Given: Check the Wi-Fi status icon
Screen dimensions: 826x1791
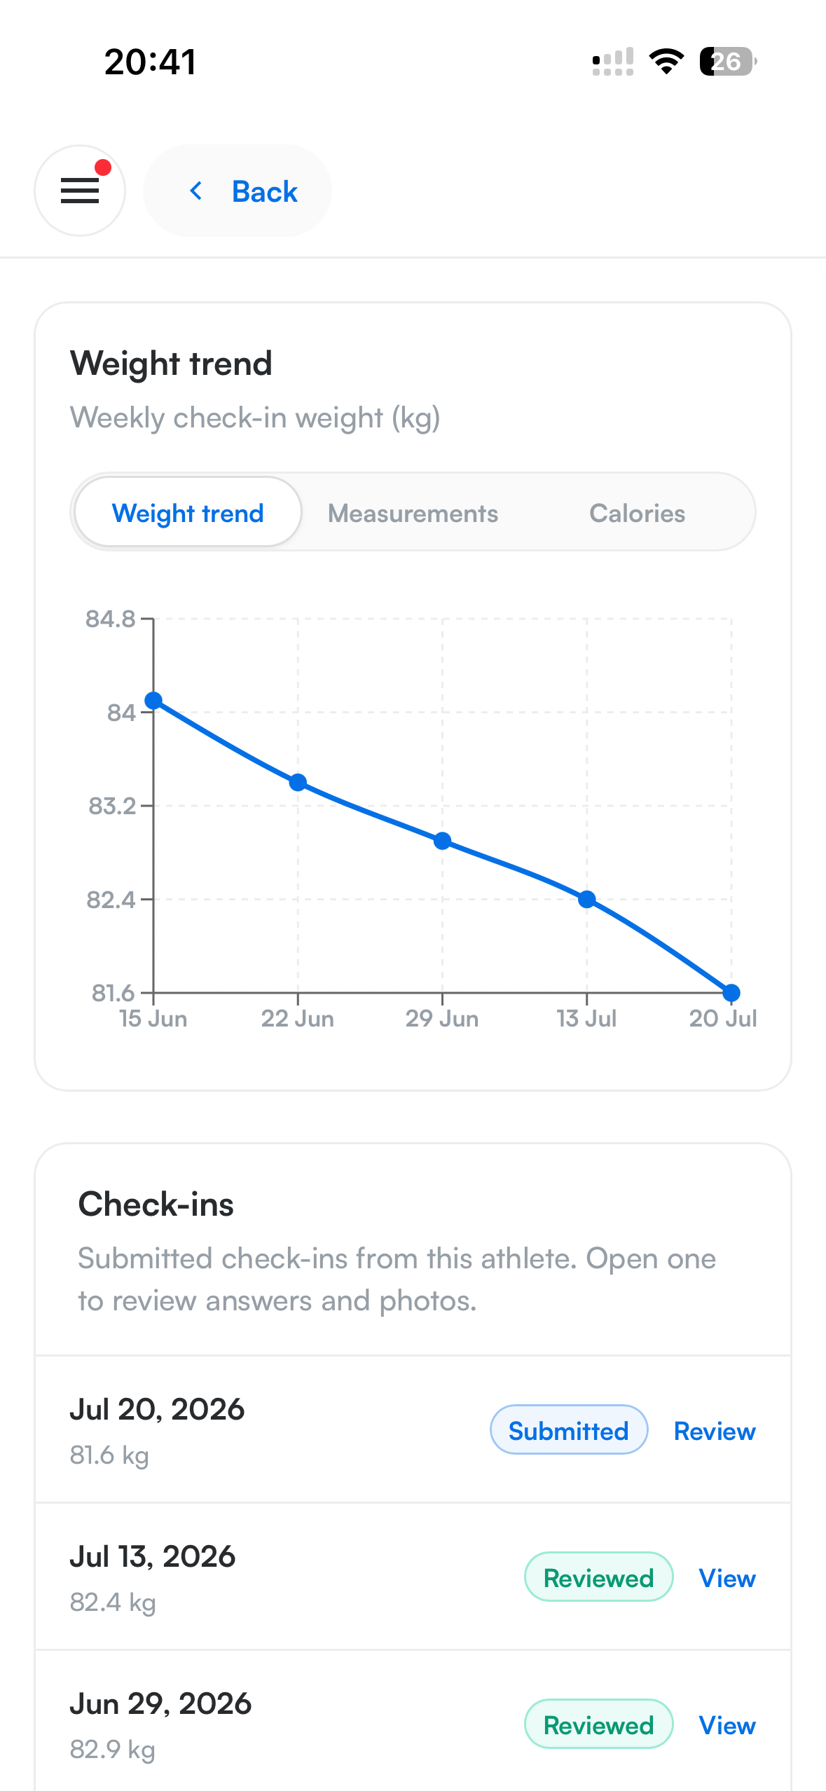Looking at the screenshot, I should (666, 62).
